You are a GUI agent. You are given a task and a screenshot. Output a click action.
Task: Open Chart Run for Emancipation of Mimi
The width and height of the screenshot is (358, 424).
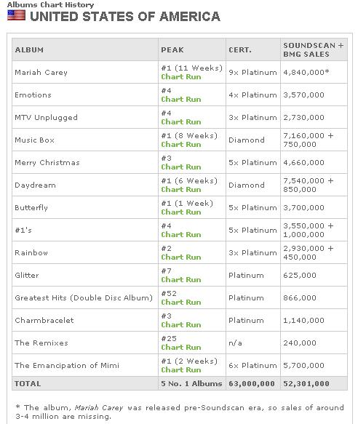[x=181, y=369]
